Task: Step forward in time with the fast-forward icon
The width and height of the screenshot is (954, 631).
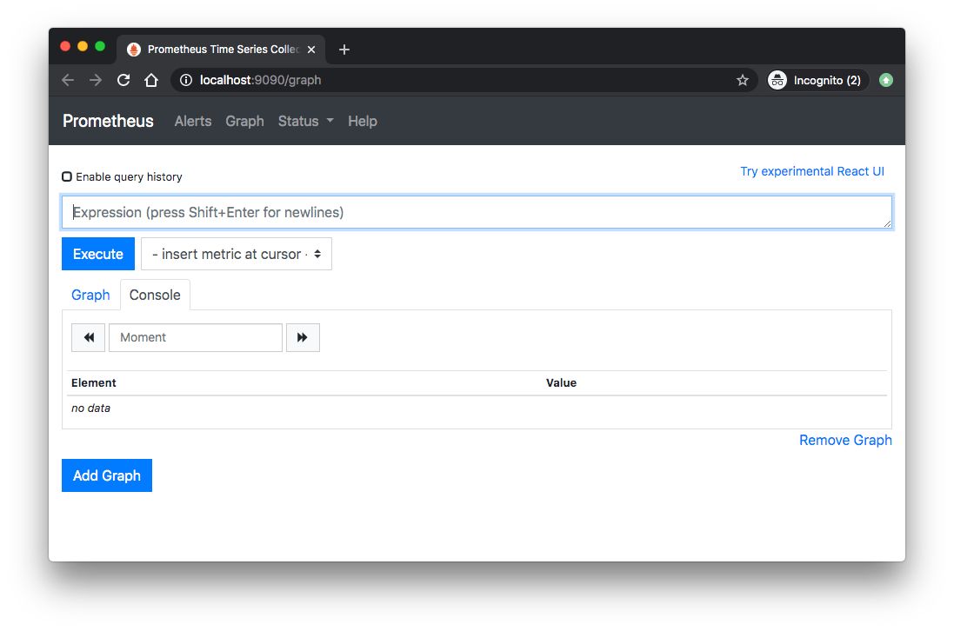Action: pos(303,337)
